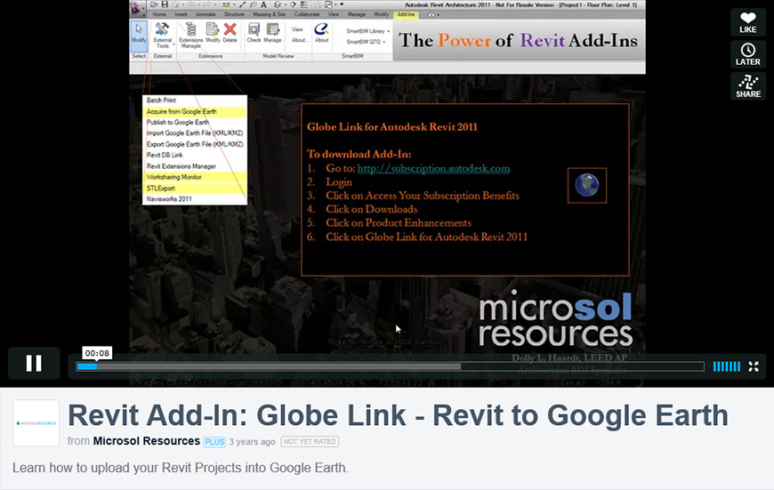Open Collaborate ribbon tab
Screen dimensions: 774x490
click(307, 14)
